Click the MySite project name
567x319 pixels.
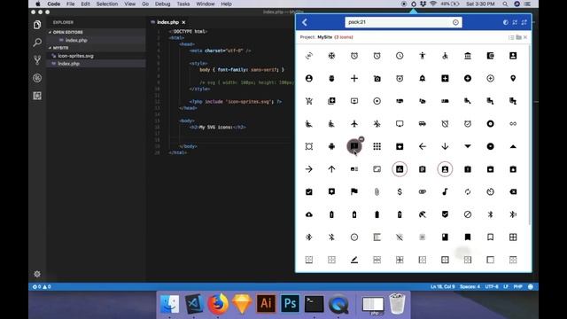click(325, 37)
